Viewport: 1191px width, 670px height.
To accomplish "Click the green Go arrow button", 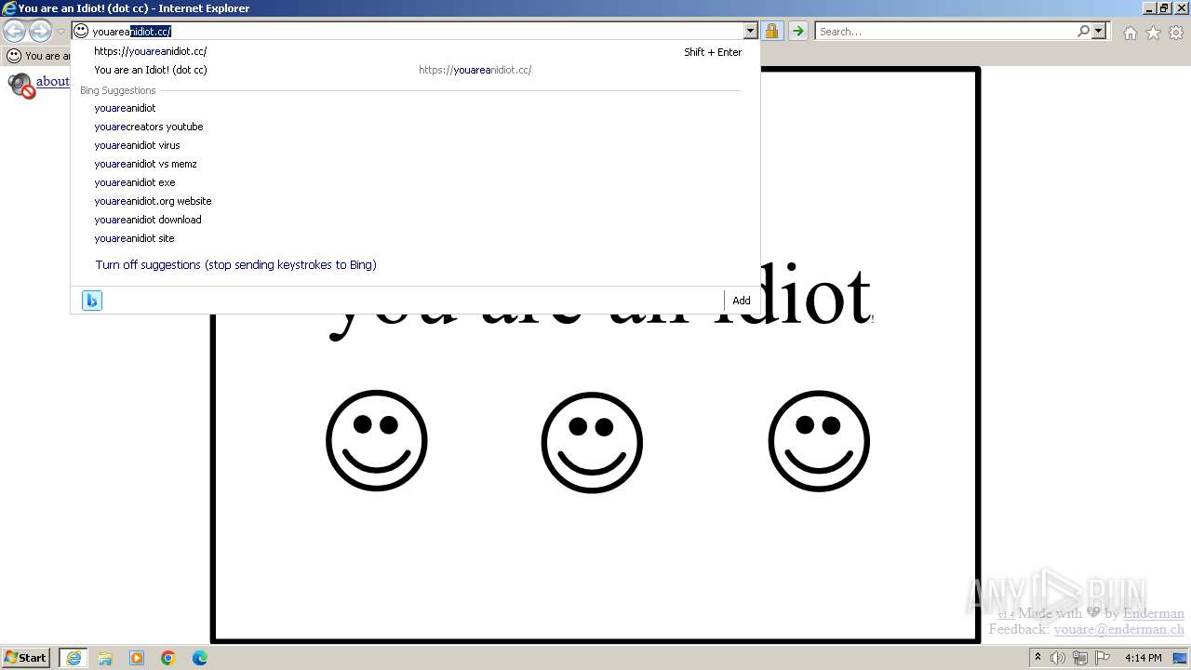I will pos(797,32).
